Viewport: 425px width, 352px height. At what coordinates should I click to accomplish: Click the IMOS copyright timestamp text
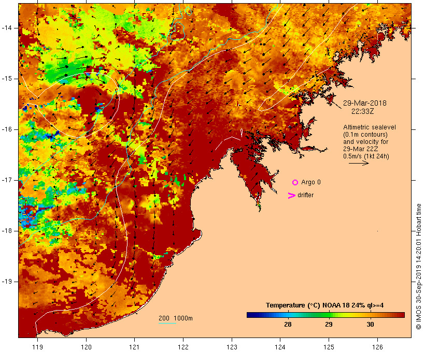coord(419,267)
